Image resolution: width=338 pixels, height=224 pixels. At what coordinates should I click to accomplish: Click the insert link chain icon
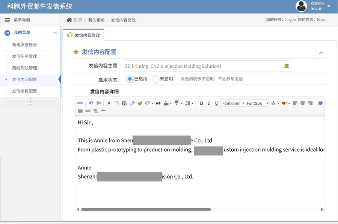coord(88,111)
